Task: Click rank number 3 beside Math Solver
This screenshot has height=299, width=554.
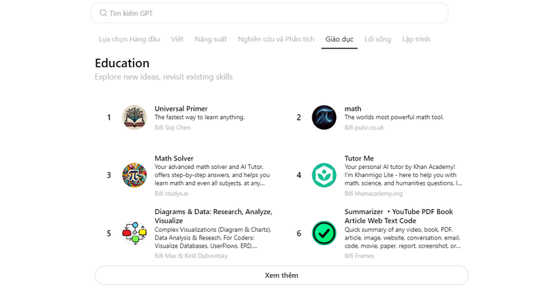Action: pos(109,175)
